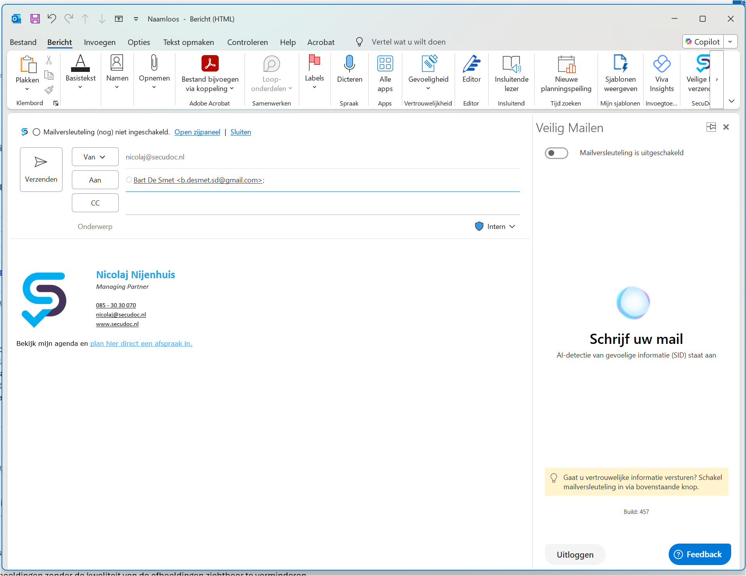Toggle the ribbon display options icon
Image resolution: width=746 pixels, height=576 pixels.
[x=119, y=19]
